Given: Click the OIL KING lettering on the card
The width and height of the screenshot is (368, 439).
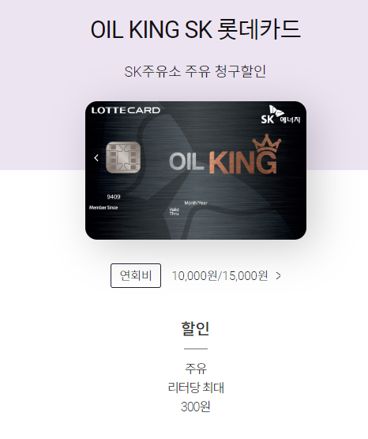Looking at the screenshot, I should 223,161.
